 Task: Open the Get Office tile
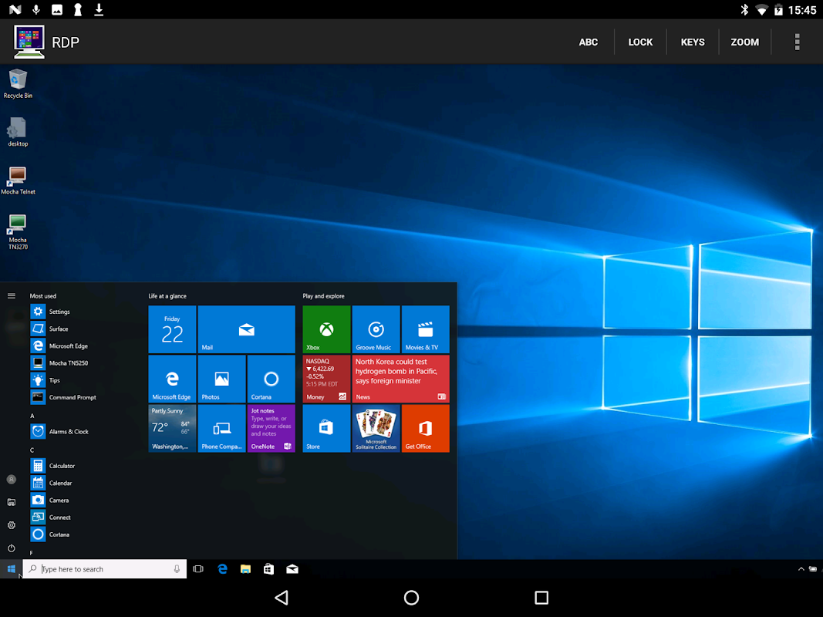425,428
